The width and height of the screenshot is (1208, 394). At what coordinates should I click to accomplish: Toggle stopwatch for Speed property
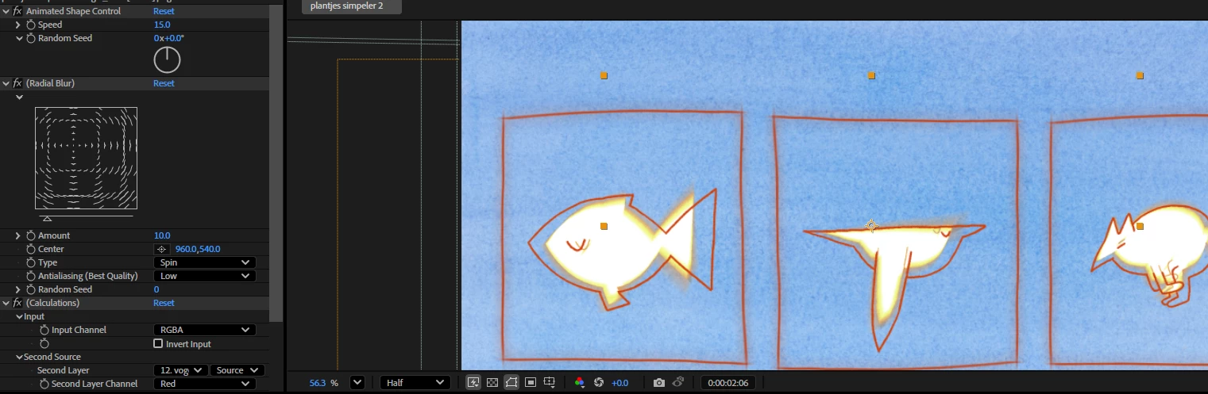pos(31,25)
